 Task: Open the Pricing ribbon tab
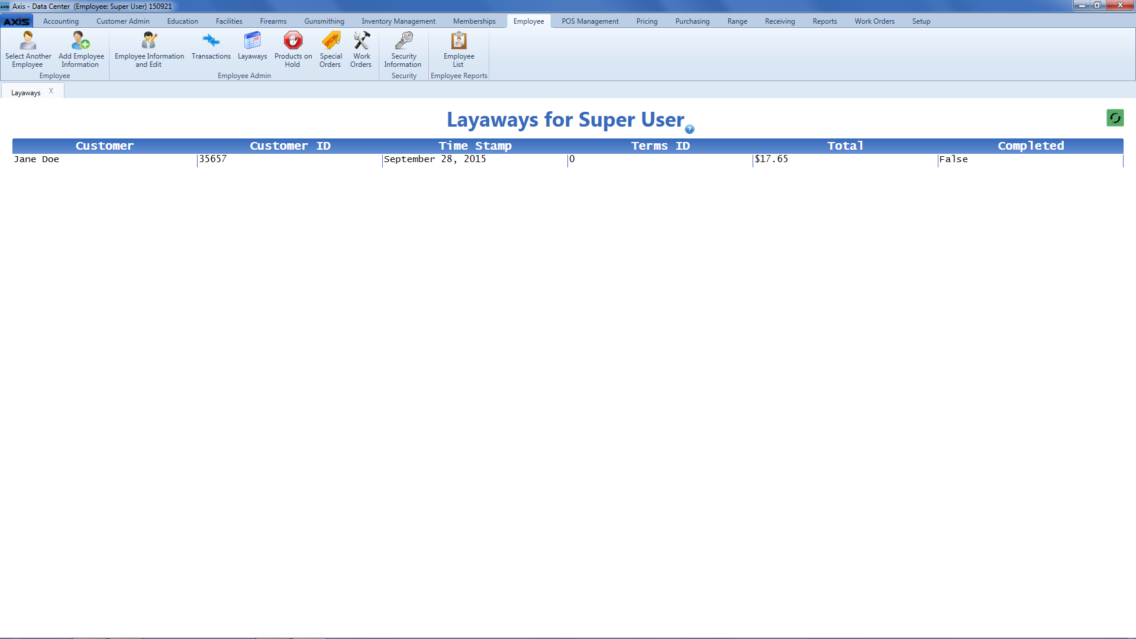click(647, 21)
